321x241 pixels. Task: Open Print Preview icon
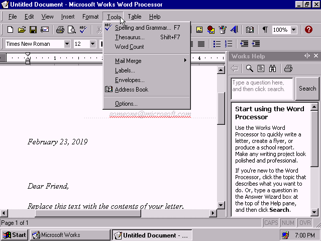pos(72,30)
